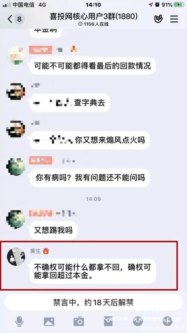Tap 黄生's avatar photo
Viewport: 187px width, 333px height.
pyautogui.click(x=16, y=256)
